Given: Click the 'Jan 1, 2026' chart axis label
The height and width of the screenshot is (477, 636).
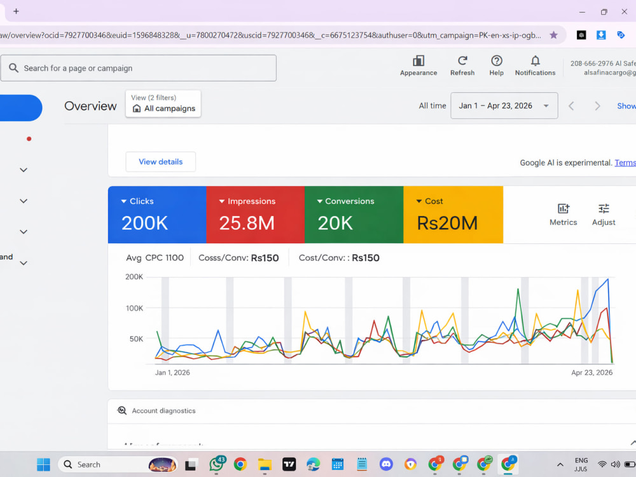Looking at the screenshot, I should click(x=172, y=372).
